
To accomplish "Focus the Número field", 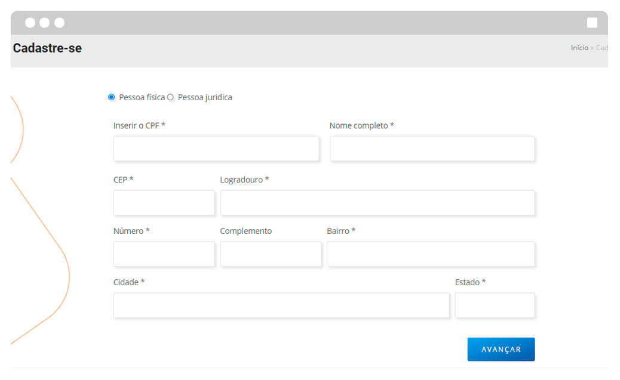I will click(x=164, y=254).
